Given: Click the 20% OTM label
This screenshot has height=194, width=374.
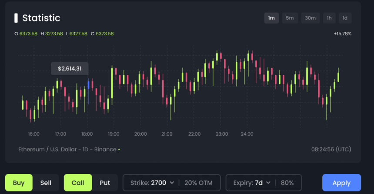Looking at the screenshot, I should (200, 183).
